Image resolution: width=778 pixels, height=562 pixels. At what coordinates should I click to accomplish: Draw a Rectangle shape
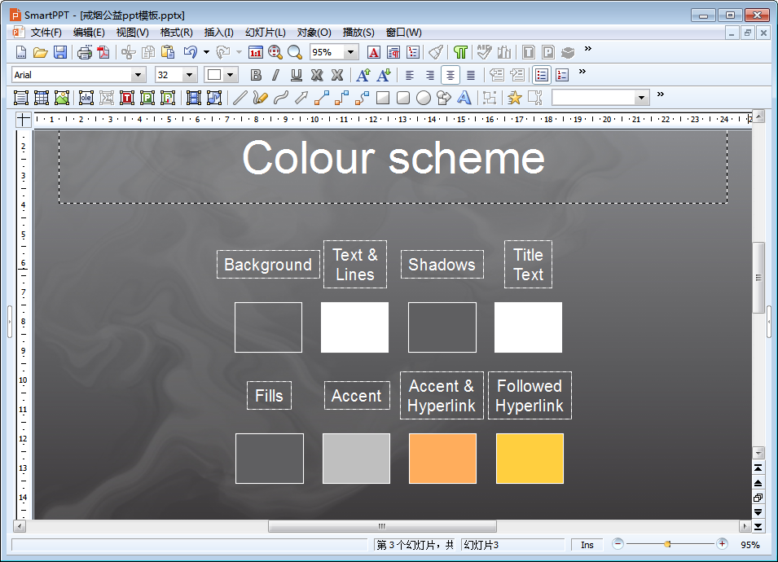point(383,98)
